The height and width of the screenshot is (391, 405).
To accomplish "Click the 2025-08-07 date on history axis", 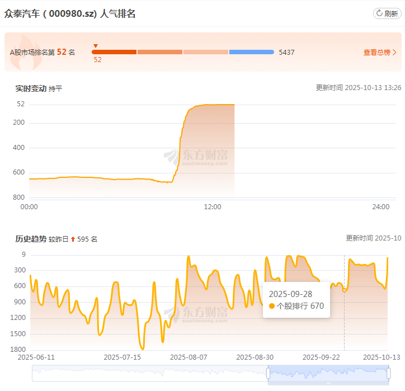I will click(x=189, y=357).
